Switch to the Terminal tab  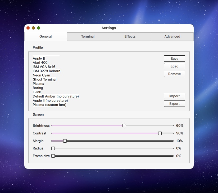[88, 37]
